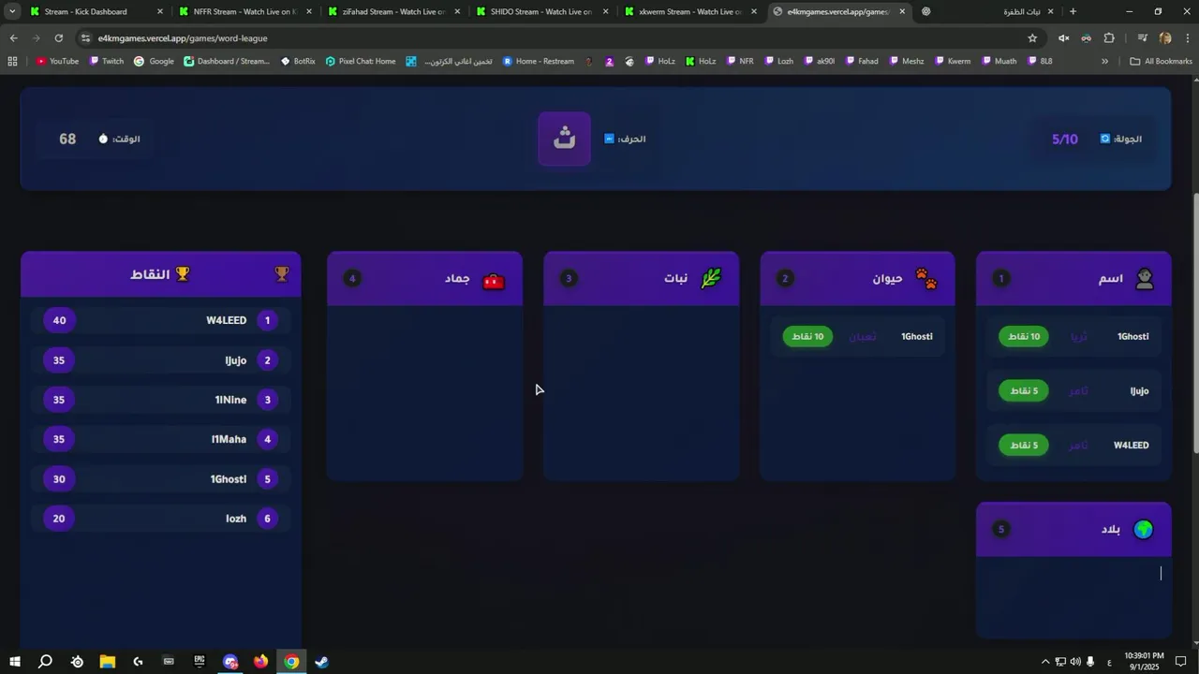Click the بلاد answer input field
The image size is (1199, 674).
tap(1073, 574)
